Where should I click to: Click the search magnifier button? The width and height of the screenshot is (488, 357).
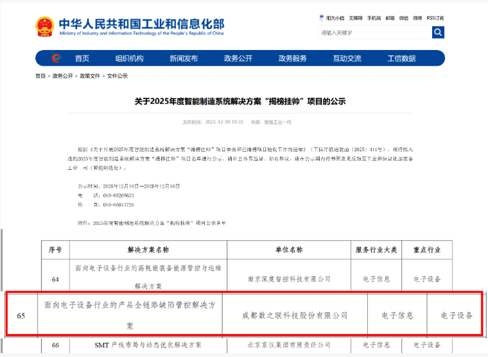point(438,32)
